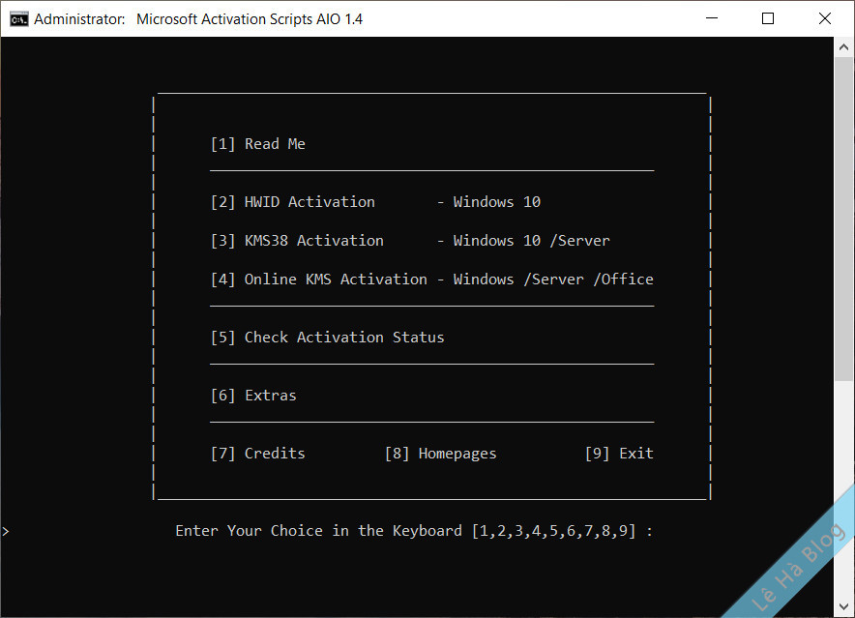The height and width of the screenshot is (618, 855).
Task: Click the scrollbar down arrow
Action: tap(843, 607)
